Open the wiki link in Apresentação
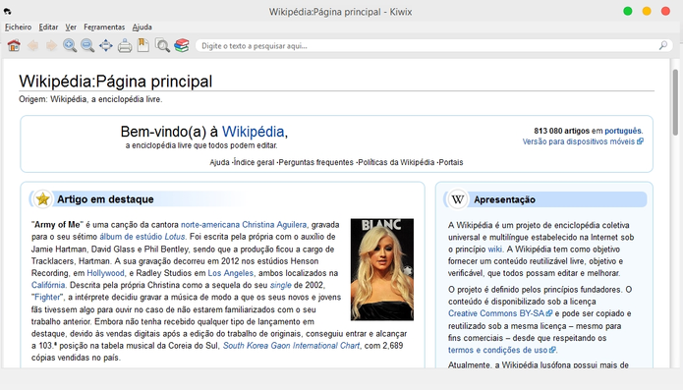 coord(495,250)
